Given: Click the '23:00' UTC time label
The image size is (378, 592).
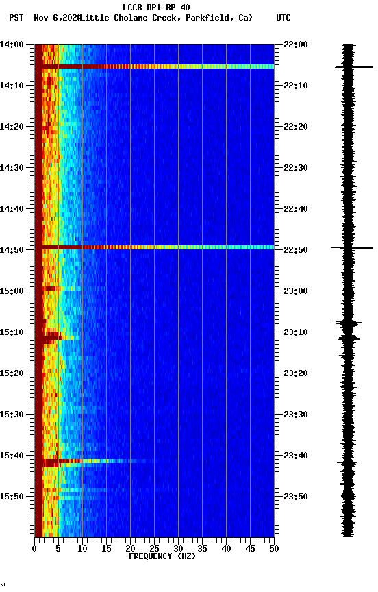Looking at the screenshot, I should tap(296, 291).
